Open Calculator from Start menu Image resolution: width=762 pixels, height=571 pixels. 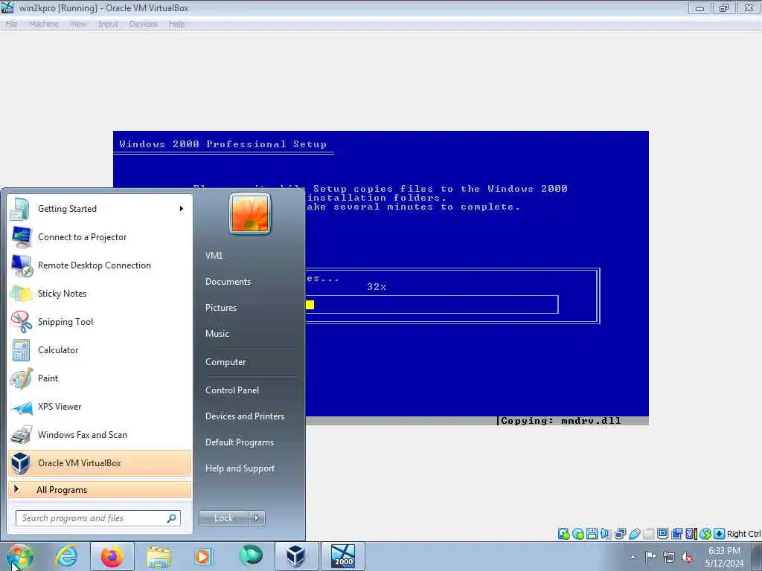coord(100,350)
